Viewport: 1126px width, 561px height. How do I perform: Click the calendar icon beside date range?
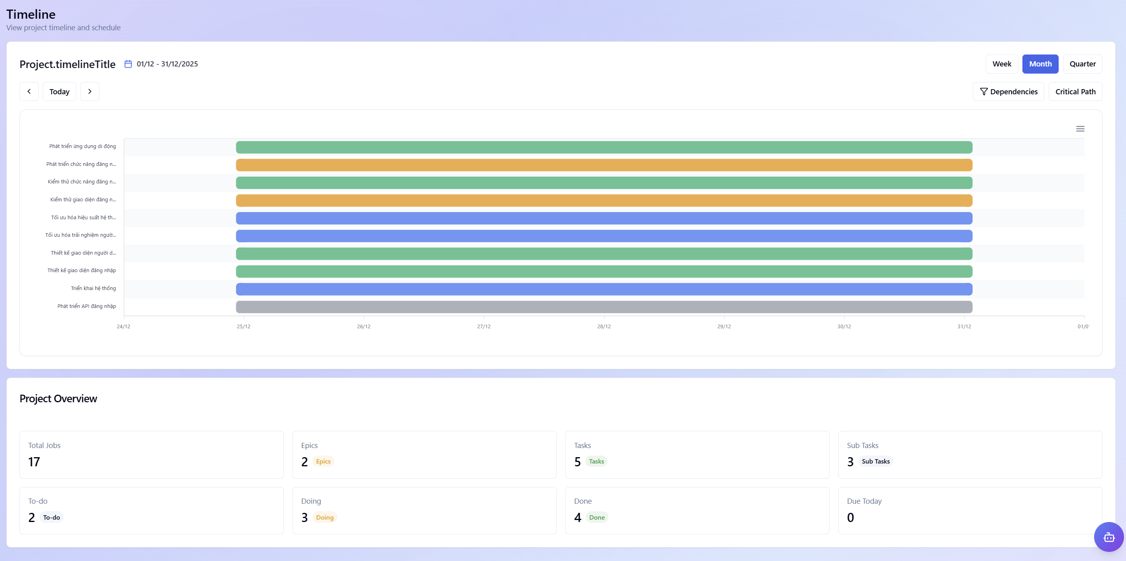[x=128, y=64]
